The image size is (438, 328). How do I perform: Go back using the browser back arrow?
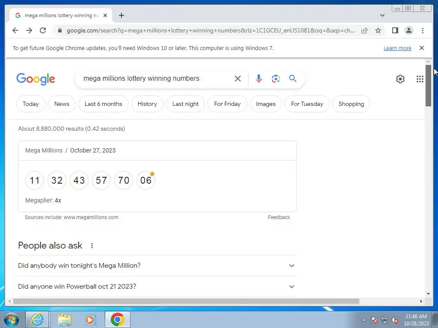click(x=15, y=30)
